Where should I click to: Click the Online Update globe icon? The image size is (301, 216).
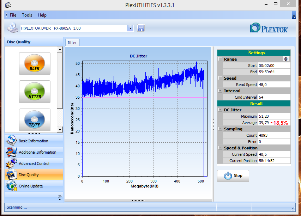coord(12,186)
